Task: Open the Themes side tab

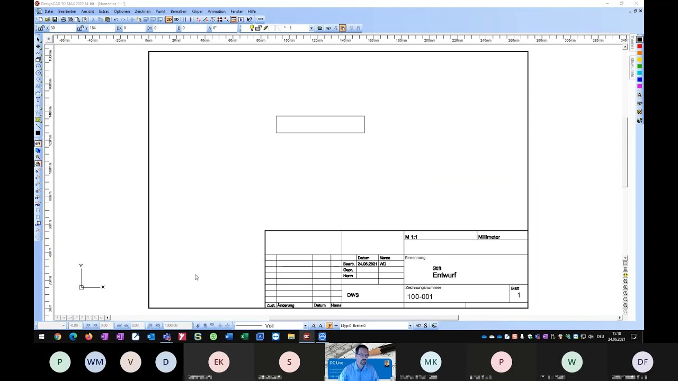Action: (632, 42)
